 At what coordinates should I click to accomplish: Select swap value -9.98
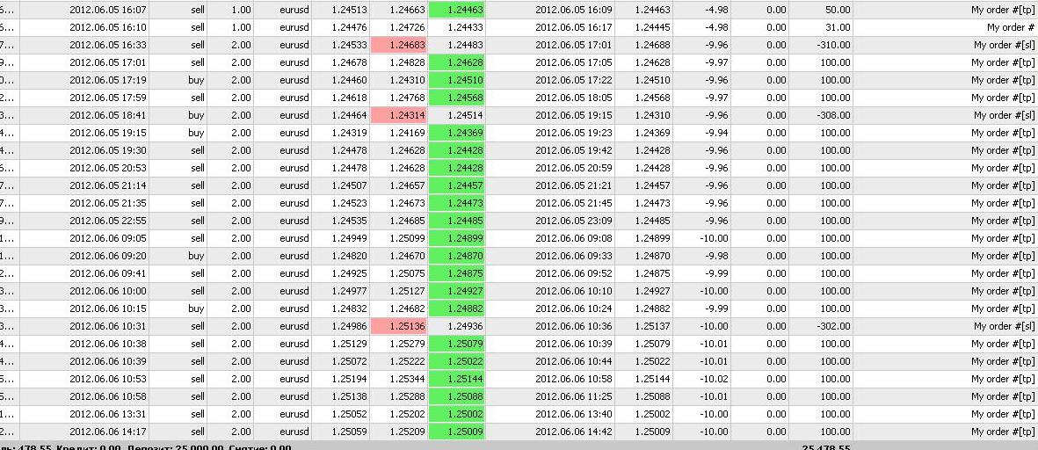(x=716, y=256)
